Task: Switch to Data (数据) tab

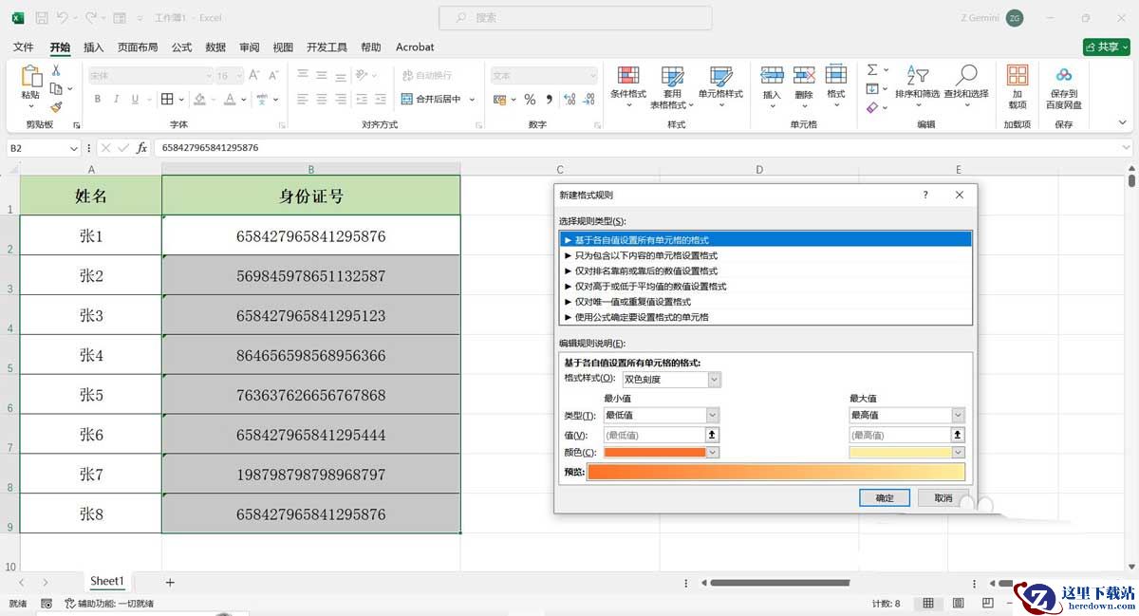Action: pos(215,47)
